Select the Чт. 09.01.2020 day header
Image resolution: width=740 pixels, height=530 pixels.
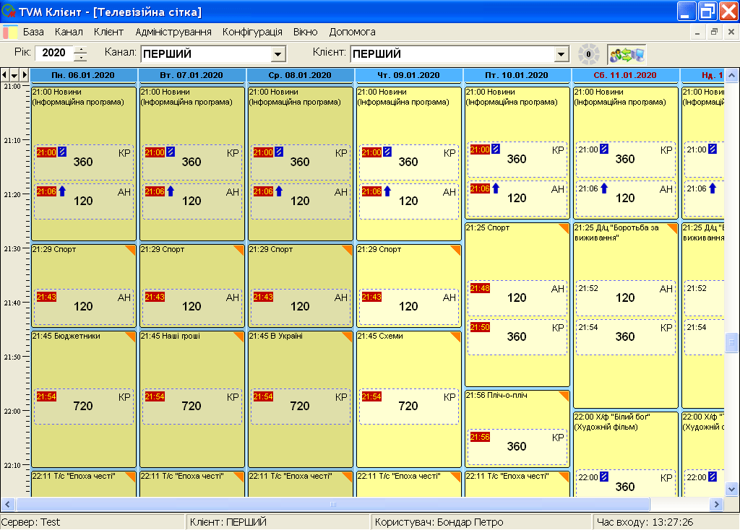(408, 75)
